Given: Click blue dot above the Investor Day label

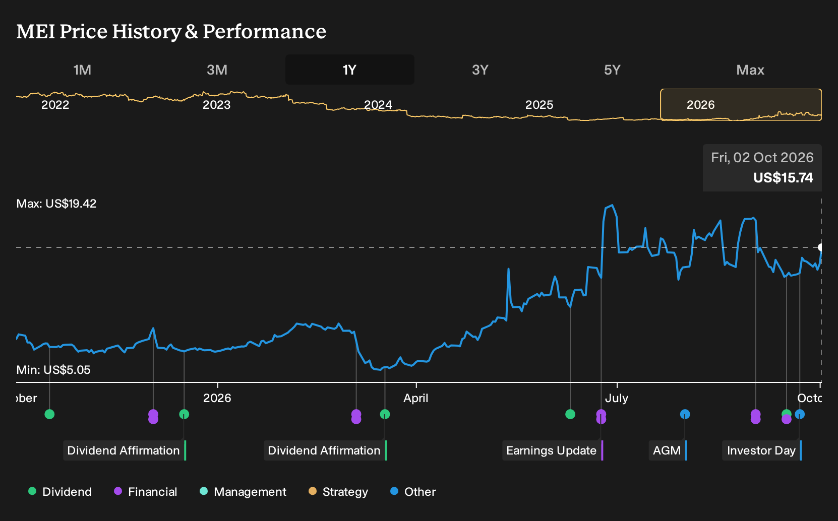Looking at the screenshot, I should (x=800, y=414).
